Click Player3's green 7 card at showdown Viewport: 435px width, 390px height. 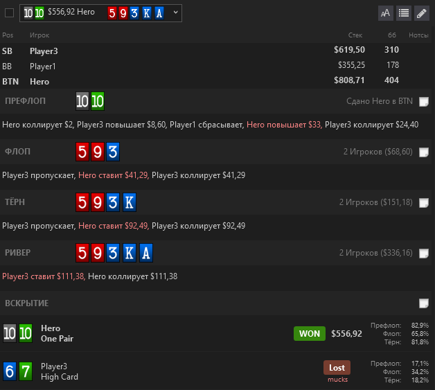[26, 371]
